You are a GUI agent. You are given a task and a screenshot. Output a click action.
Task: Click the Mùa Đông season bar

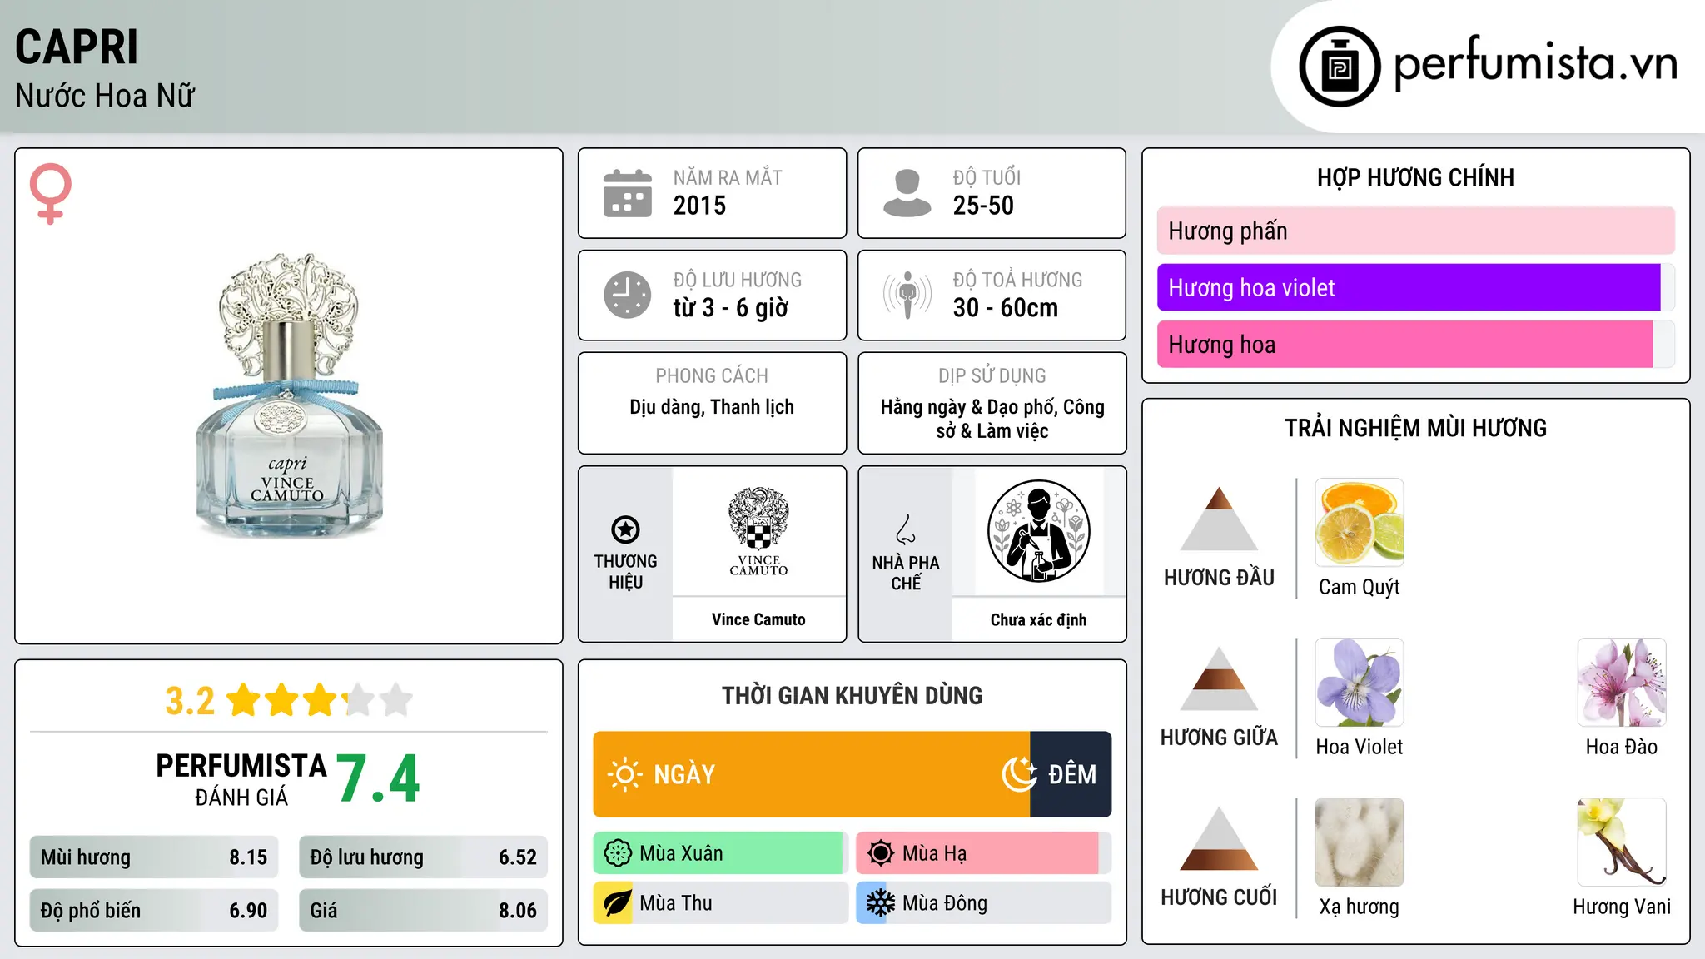point(983,903)
